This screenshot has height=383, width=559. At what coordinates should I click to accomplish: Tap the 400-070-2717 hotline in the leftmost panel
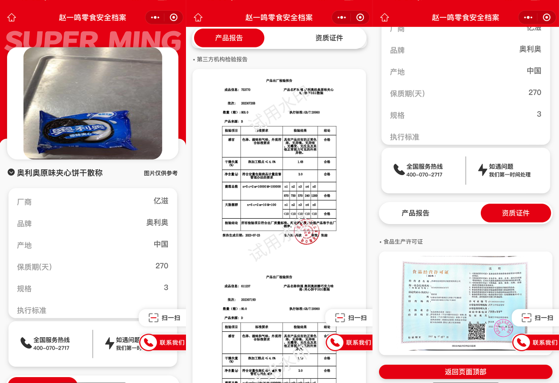(x=51, y=348)
